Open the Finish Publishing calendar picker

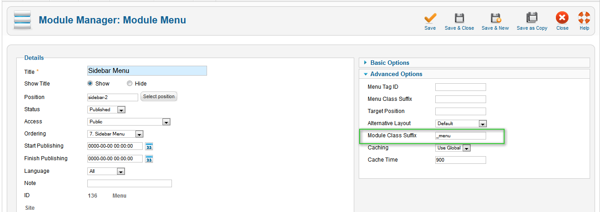click(x=149, y=159)
